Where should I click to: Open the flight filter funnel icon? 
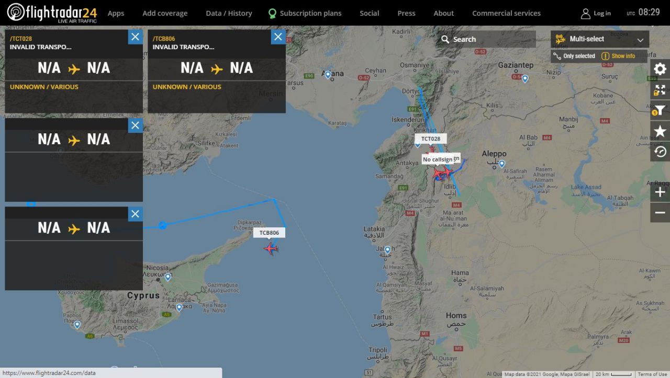[x=660, y=110]
